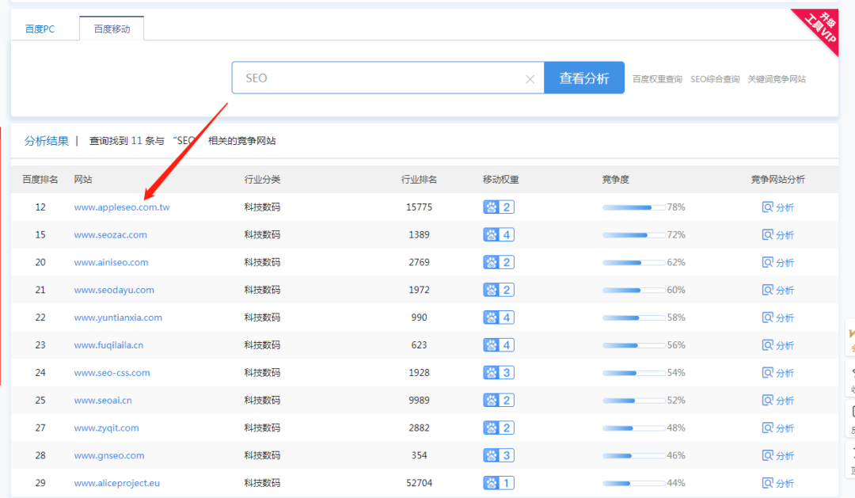Click Baidu weight badge 2 for appleseo.com.tw

pos(499,207)
